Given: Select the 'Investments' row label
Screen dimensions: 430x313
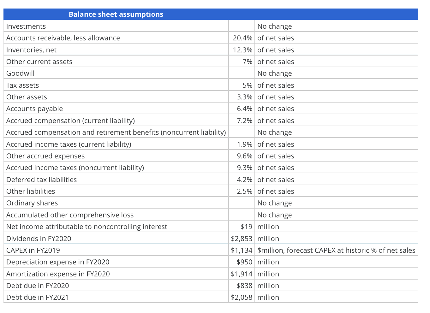Looking at the screenshot, I should 26,26.
